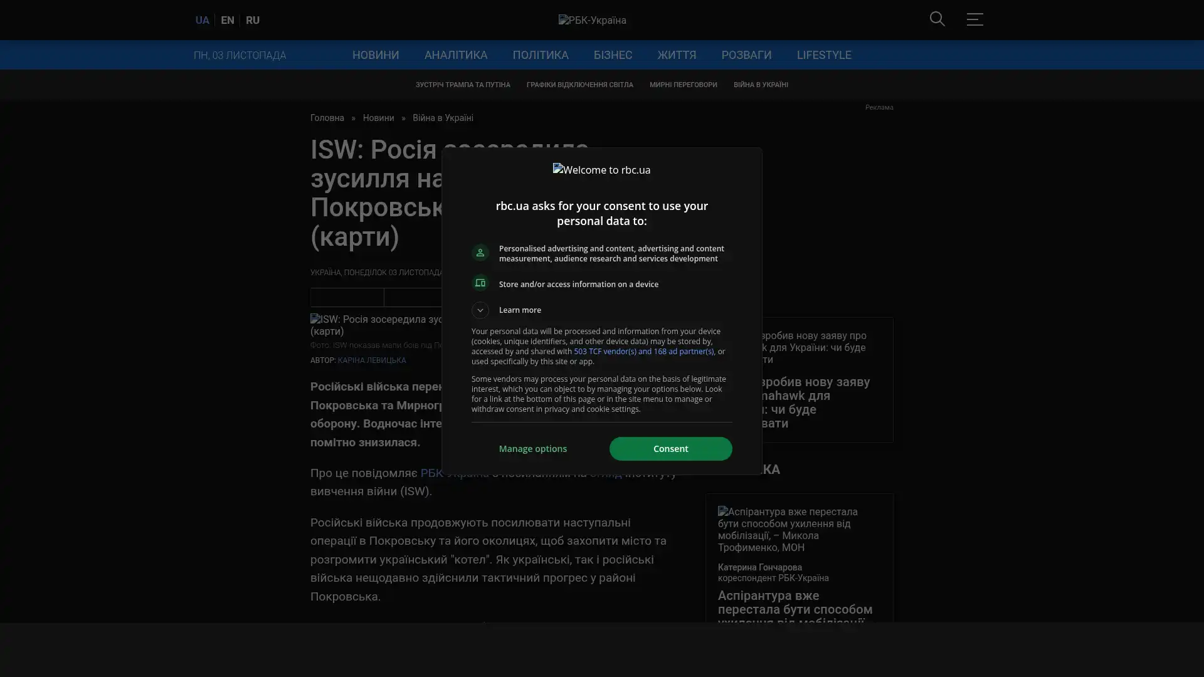1204x677 pixels.
Task: Open the 503 TCF vendors link
Action: click(x=643, y=352)
